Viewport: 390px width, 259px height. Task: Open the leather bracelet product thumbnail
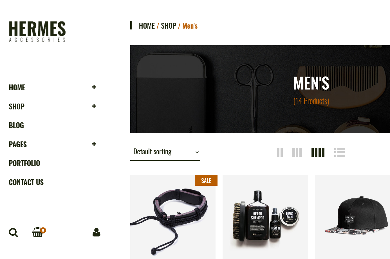(173, 217)
